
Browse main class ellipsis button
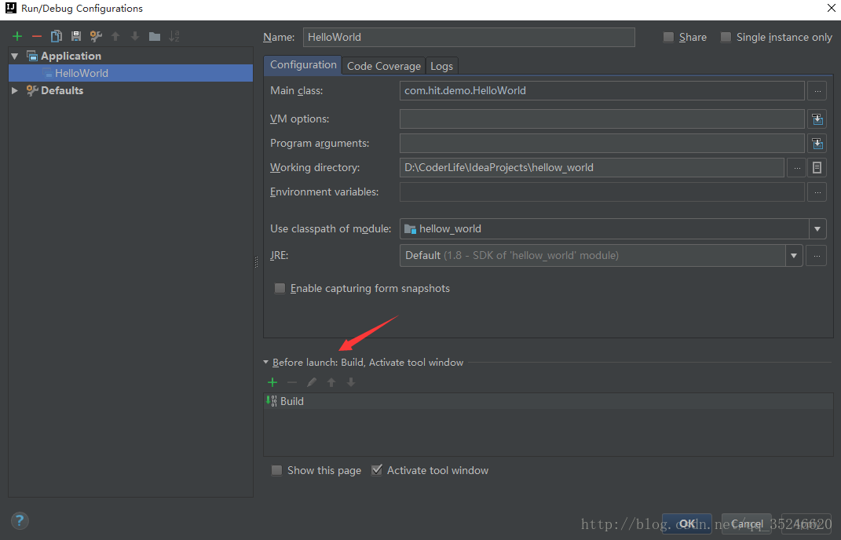pyautogui.click(x=817, y=90)
